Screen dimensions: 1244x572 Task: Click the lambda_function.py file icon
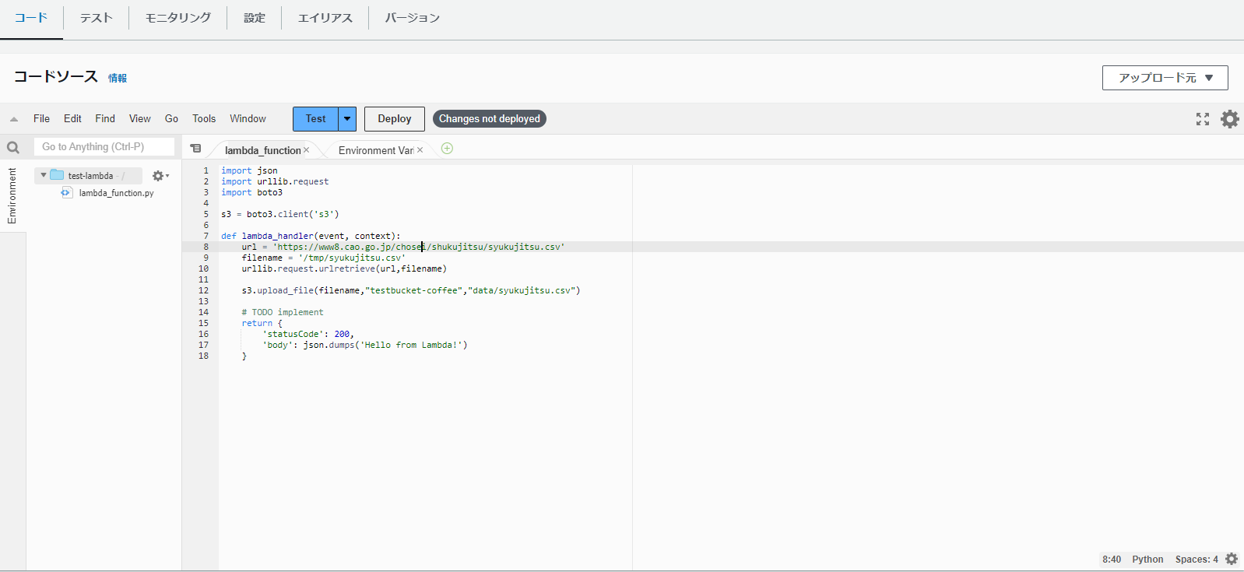coord(66,193)
